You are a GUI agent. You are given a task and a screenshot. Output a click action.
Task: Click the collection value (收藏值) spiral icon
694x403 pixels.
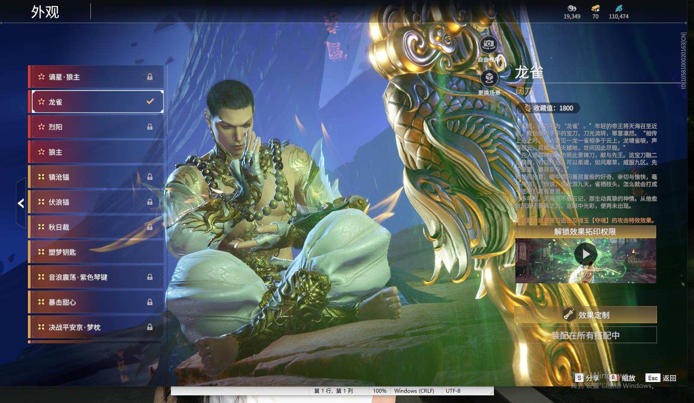pyautogui.click(x=527, y=108)
